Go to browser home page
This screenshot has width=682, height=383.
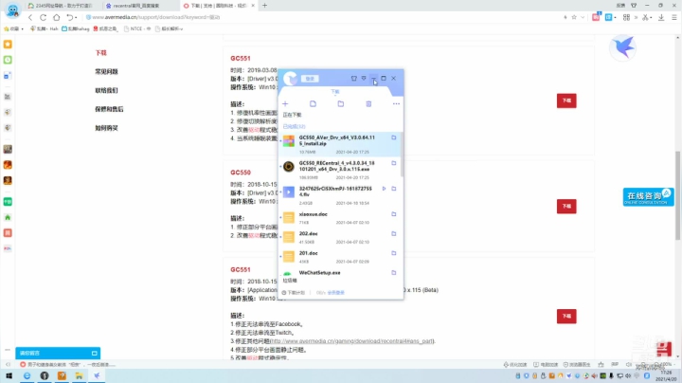56,17
